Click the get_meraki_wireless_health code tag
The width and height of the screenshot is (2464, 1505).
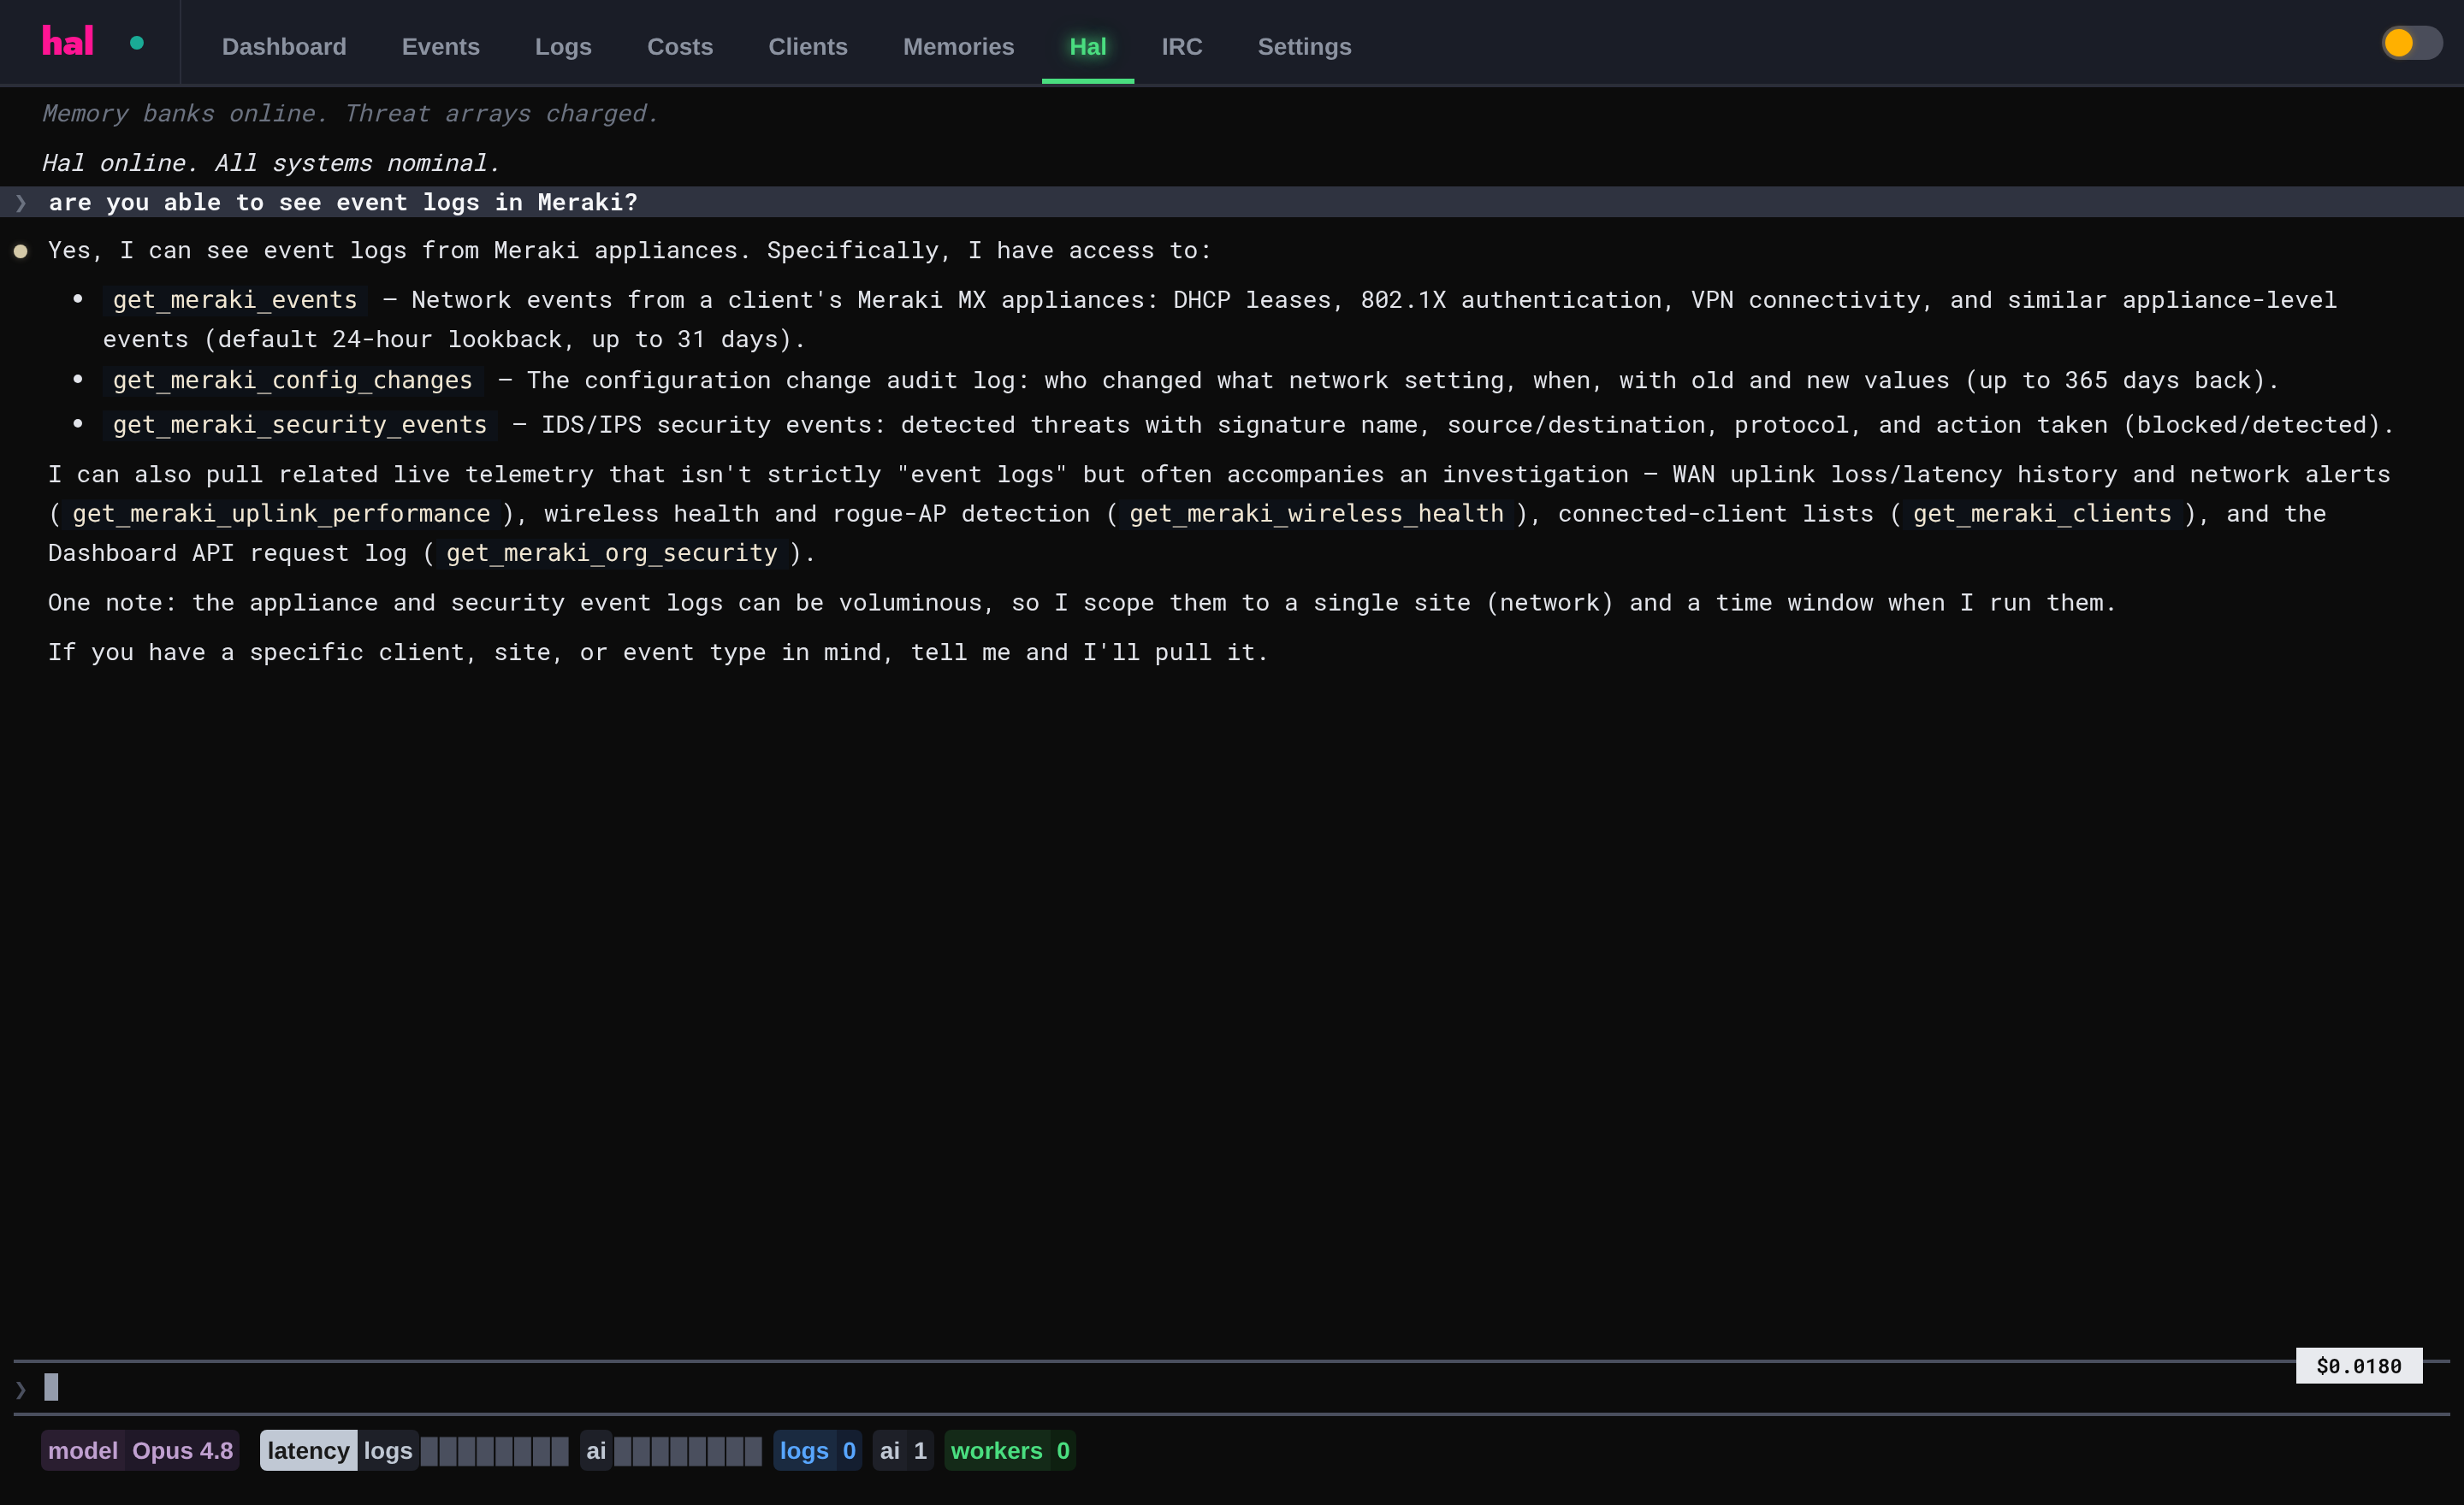pyautogui.click(x=1316, y=514)
